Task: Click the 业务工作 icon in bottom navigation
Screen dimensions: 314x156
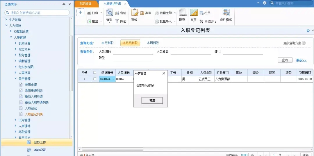Action: click(28, 142)
